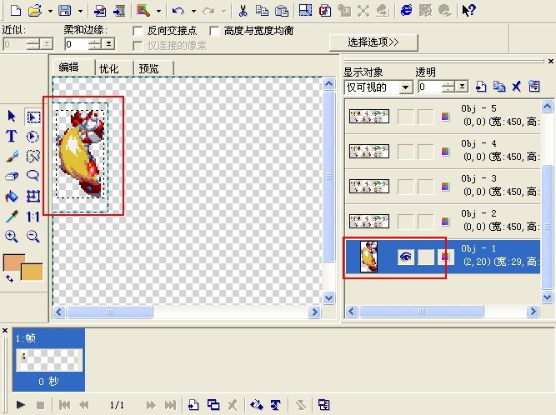Click the object properties icon in panel
556x415 pixels.
pyautogui.click(x=534, y=86)
